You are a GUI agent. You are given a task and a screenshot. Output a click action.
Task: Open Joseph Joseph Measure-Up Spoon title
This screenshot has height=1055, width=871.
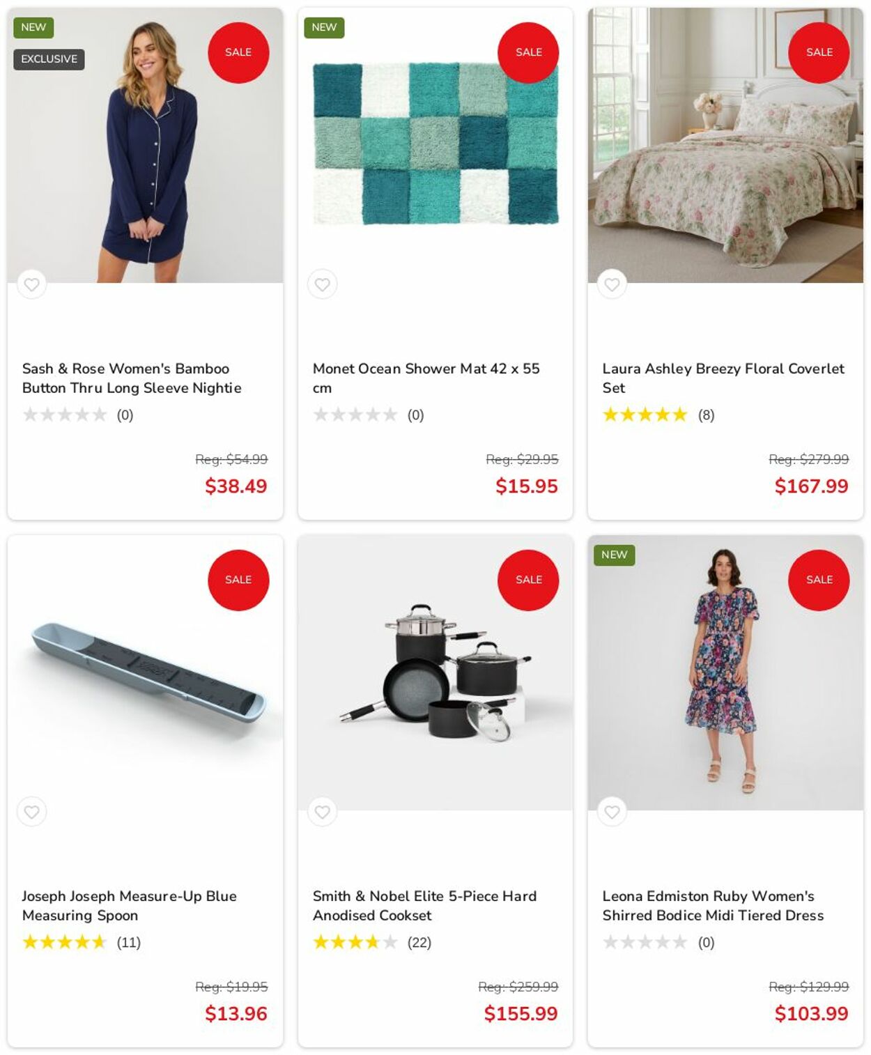pyautogui.click(x=129, y=905)
